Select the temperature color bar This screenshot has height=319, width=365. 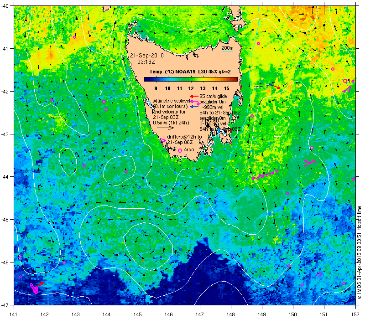pyautogui.click(x=191, y=79)
